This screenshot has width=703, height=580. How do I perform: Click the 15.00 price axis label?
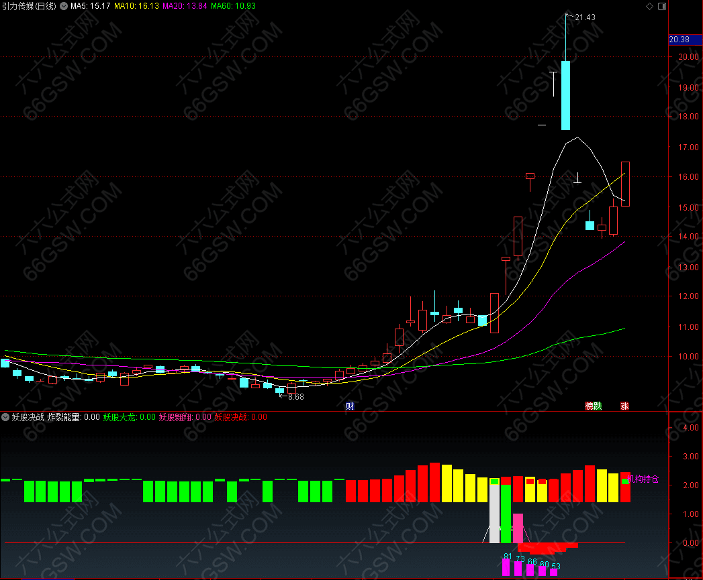click(x=688, y=208)
